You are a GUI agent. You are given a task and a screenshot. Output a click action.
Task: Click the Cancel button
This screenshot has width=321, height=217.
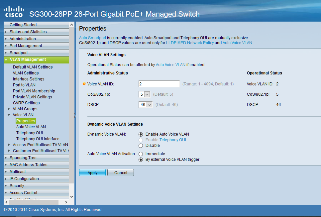(121, 172)
